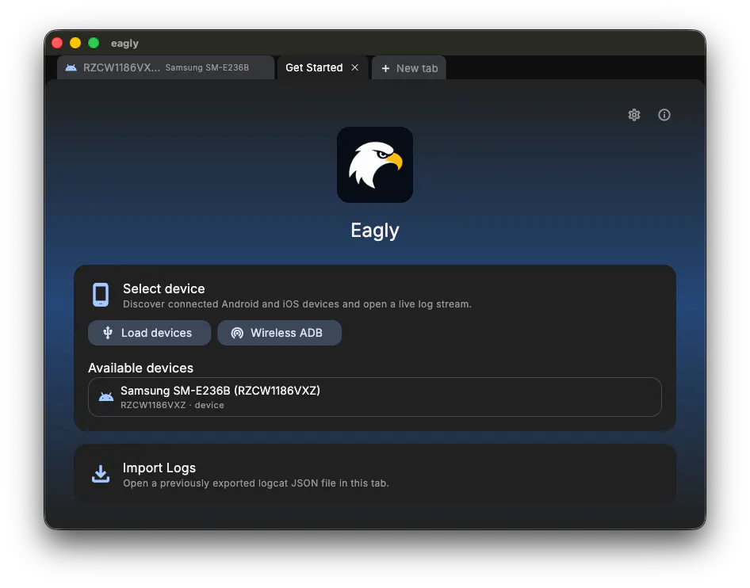Open the settings gear icon
This screenshot has width=750, height=588.
pos(633,115)
